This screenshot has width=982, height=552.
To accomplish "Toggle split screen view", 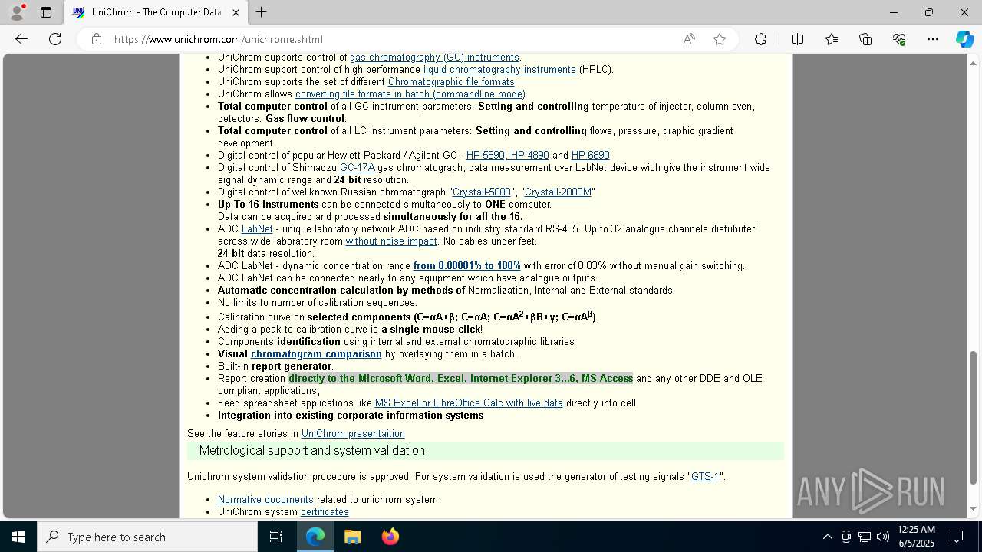I will (797, 39).
